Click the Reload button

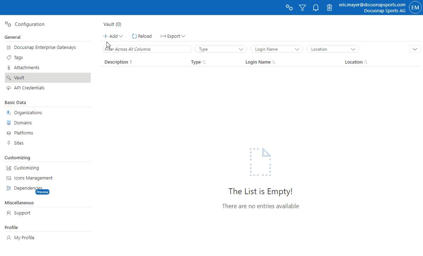pyautogui.click(x=142, y=36)
